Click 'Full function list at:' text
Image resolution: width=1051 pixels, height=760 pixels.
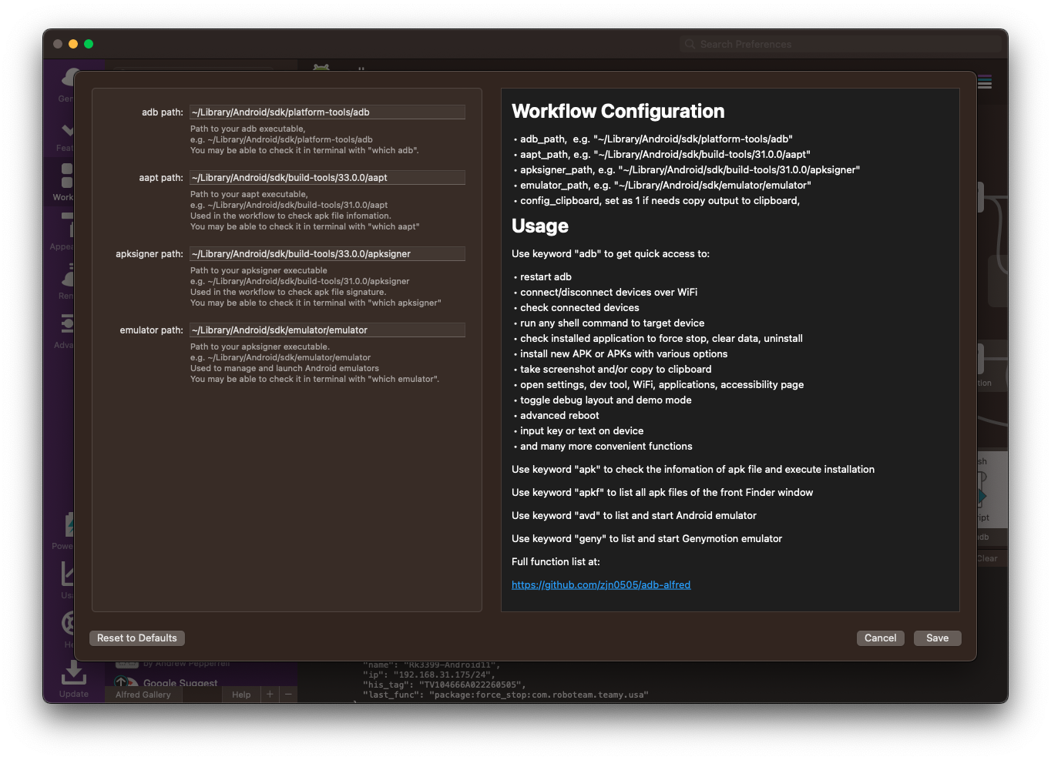click(x=556, y=562)
